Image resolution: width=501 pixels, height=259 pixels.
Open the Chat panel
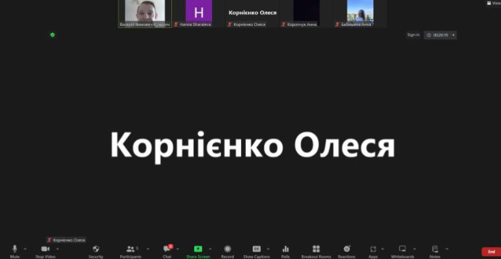167,252
